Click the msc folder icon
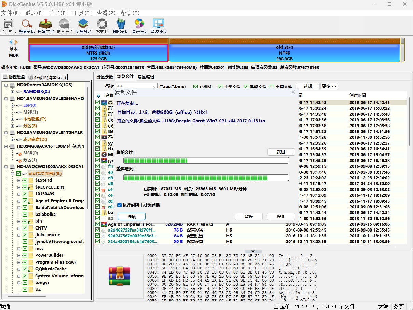Viewport: 413px width, 310px height. click(31, 249)
